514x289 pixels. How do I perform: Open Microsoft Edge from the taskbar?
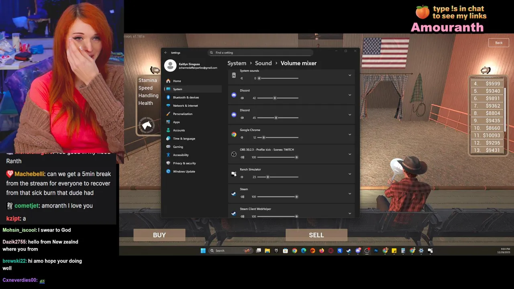coord(304,250)
